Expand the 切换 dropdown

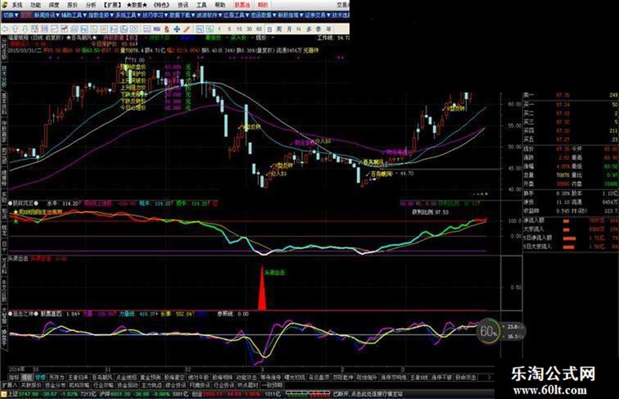click(11, 15)
